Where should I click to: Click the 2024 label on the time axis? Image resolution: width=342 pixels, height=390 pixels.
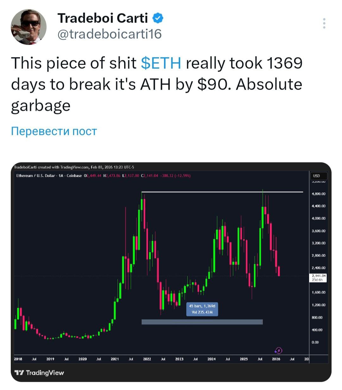212,359
